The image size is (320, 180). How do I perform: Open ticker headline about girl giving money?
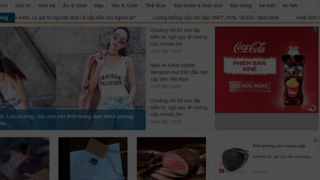(x=75, y=18)
